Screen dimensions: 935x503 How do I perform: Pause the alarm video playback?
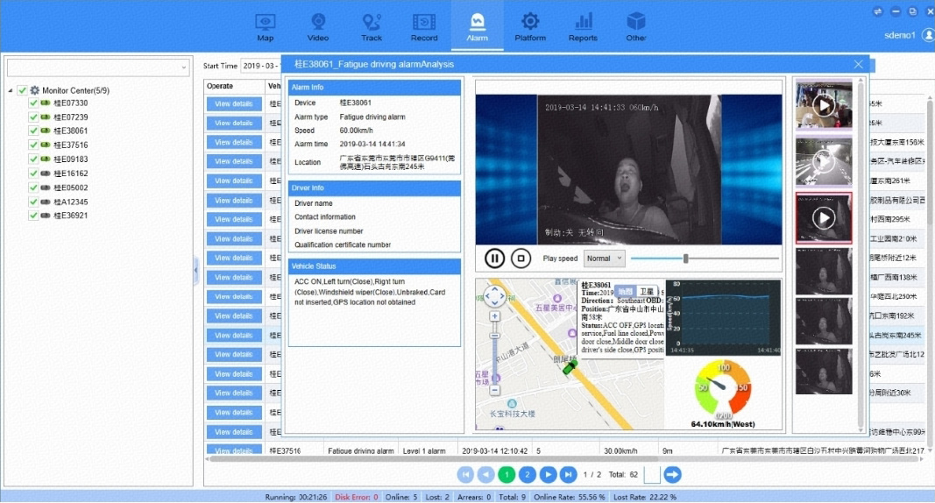pyautogui.click(x=494, y=259)
